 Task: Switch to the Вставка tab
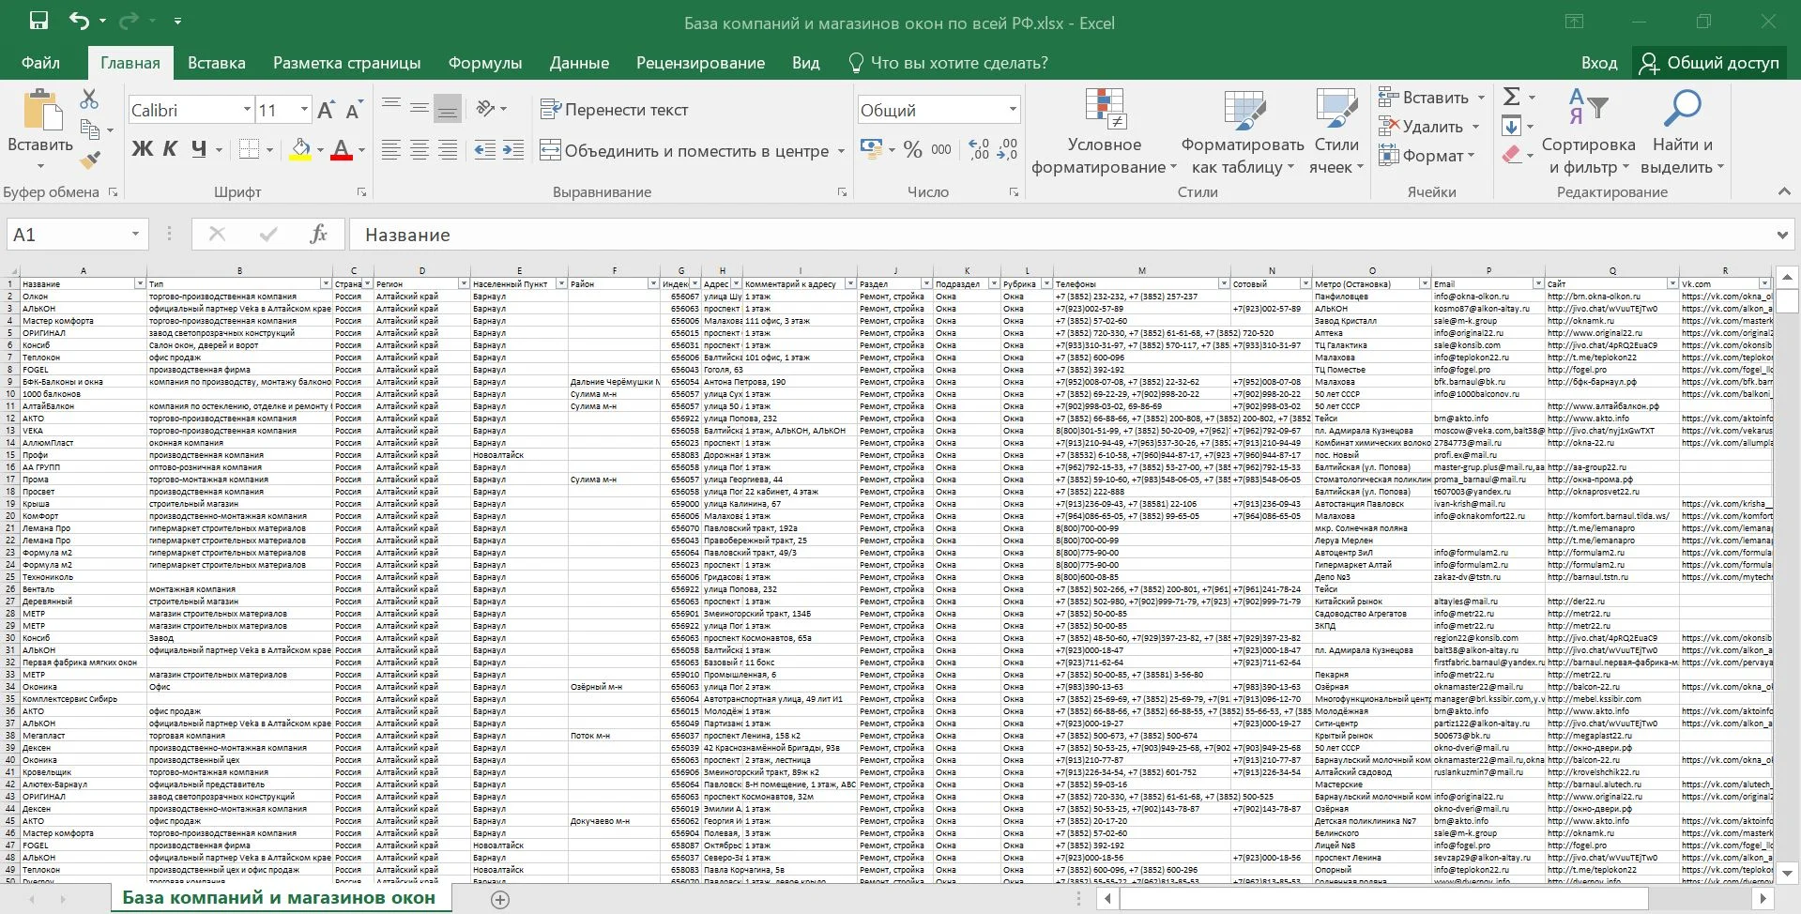point(217,63)
